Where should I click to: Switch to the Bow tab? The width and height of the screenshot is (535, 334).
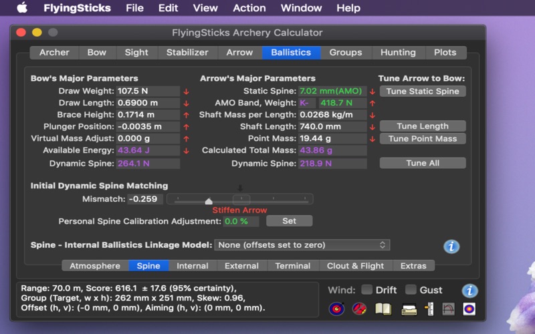[x=97, y=53]
